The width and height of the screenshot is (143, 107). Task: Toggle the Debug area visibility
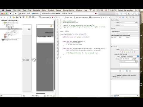coord(133,14)
